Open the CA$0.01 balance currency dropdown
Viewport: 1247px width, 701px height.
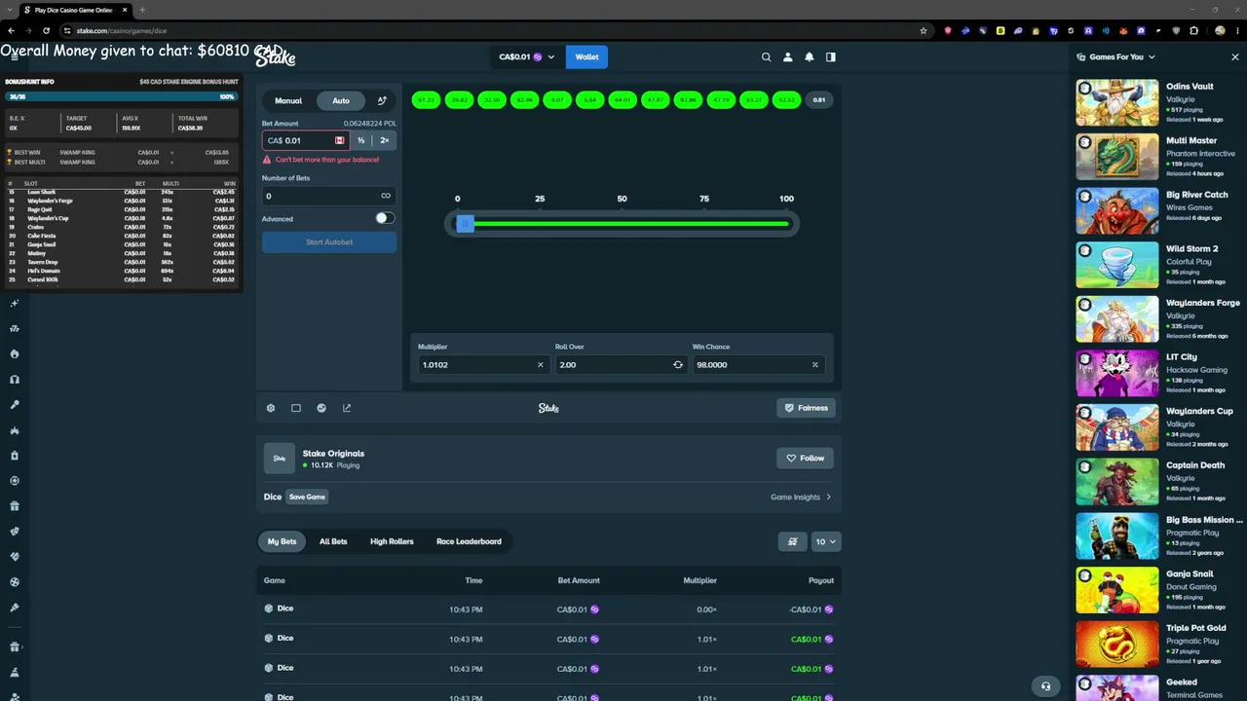point(526,57)
